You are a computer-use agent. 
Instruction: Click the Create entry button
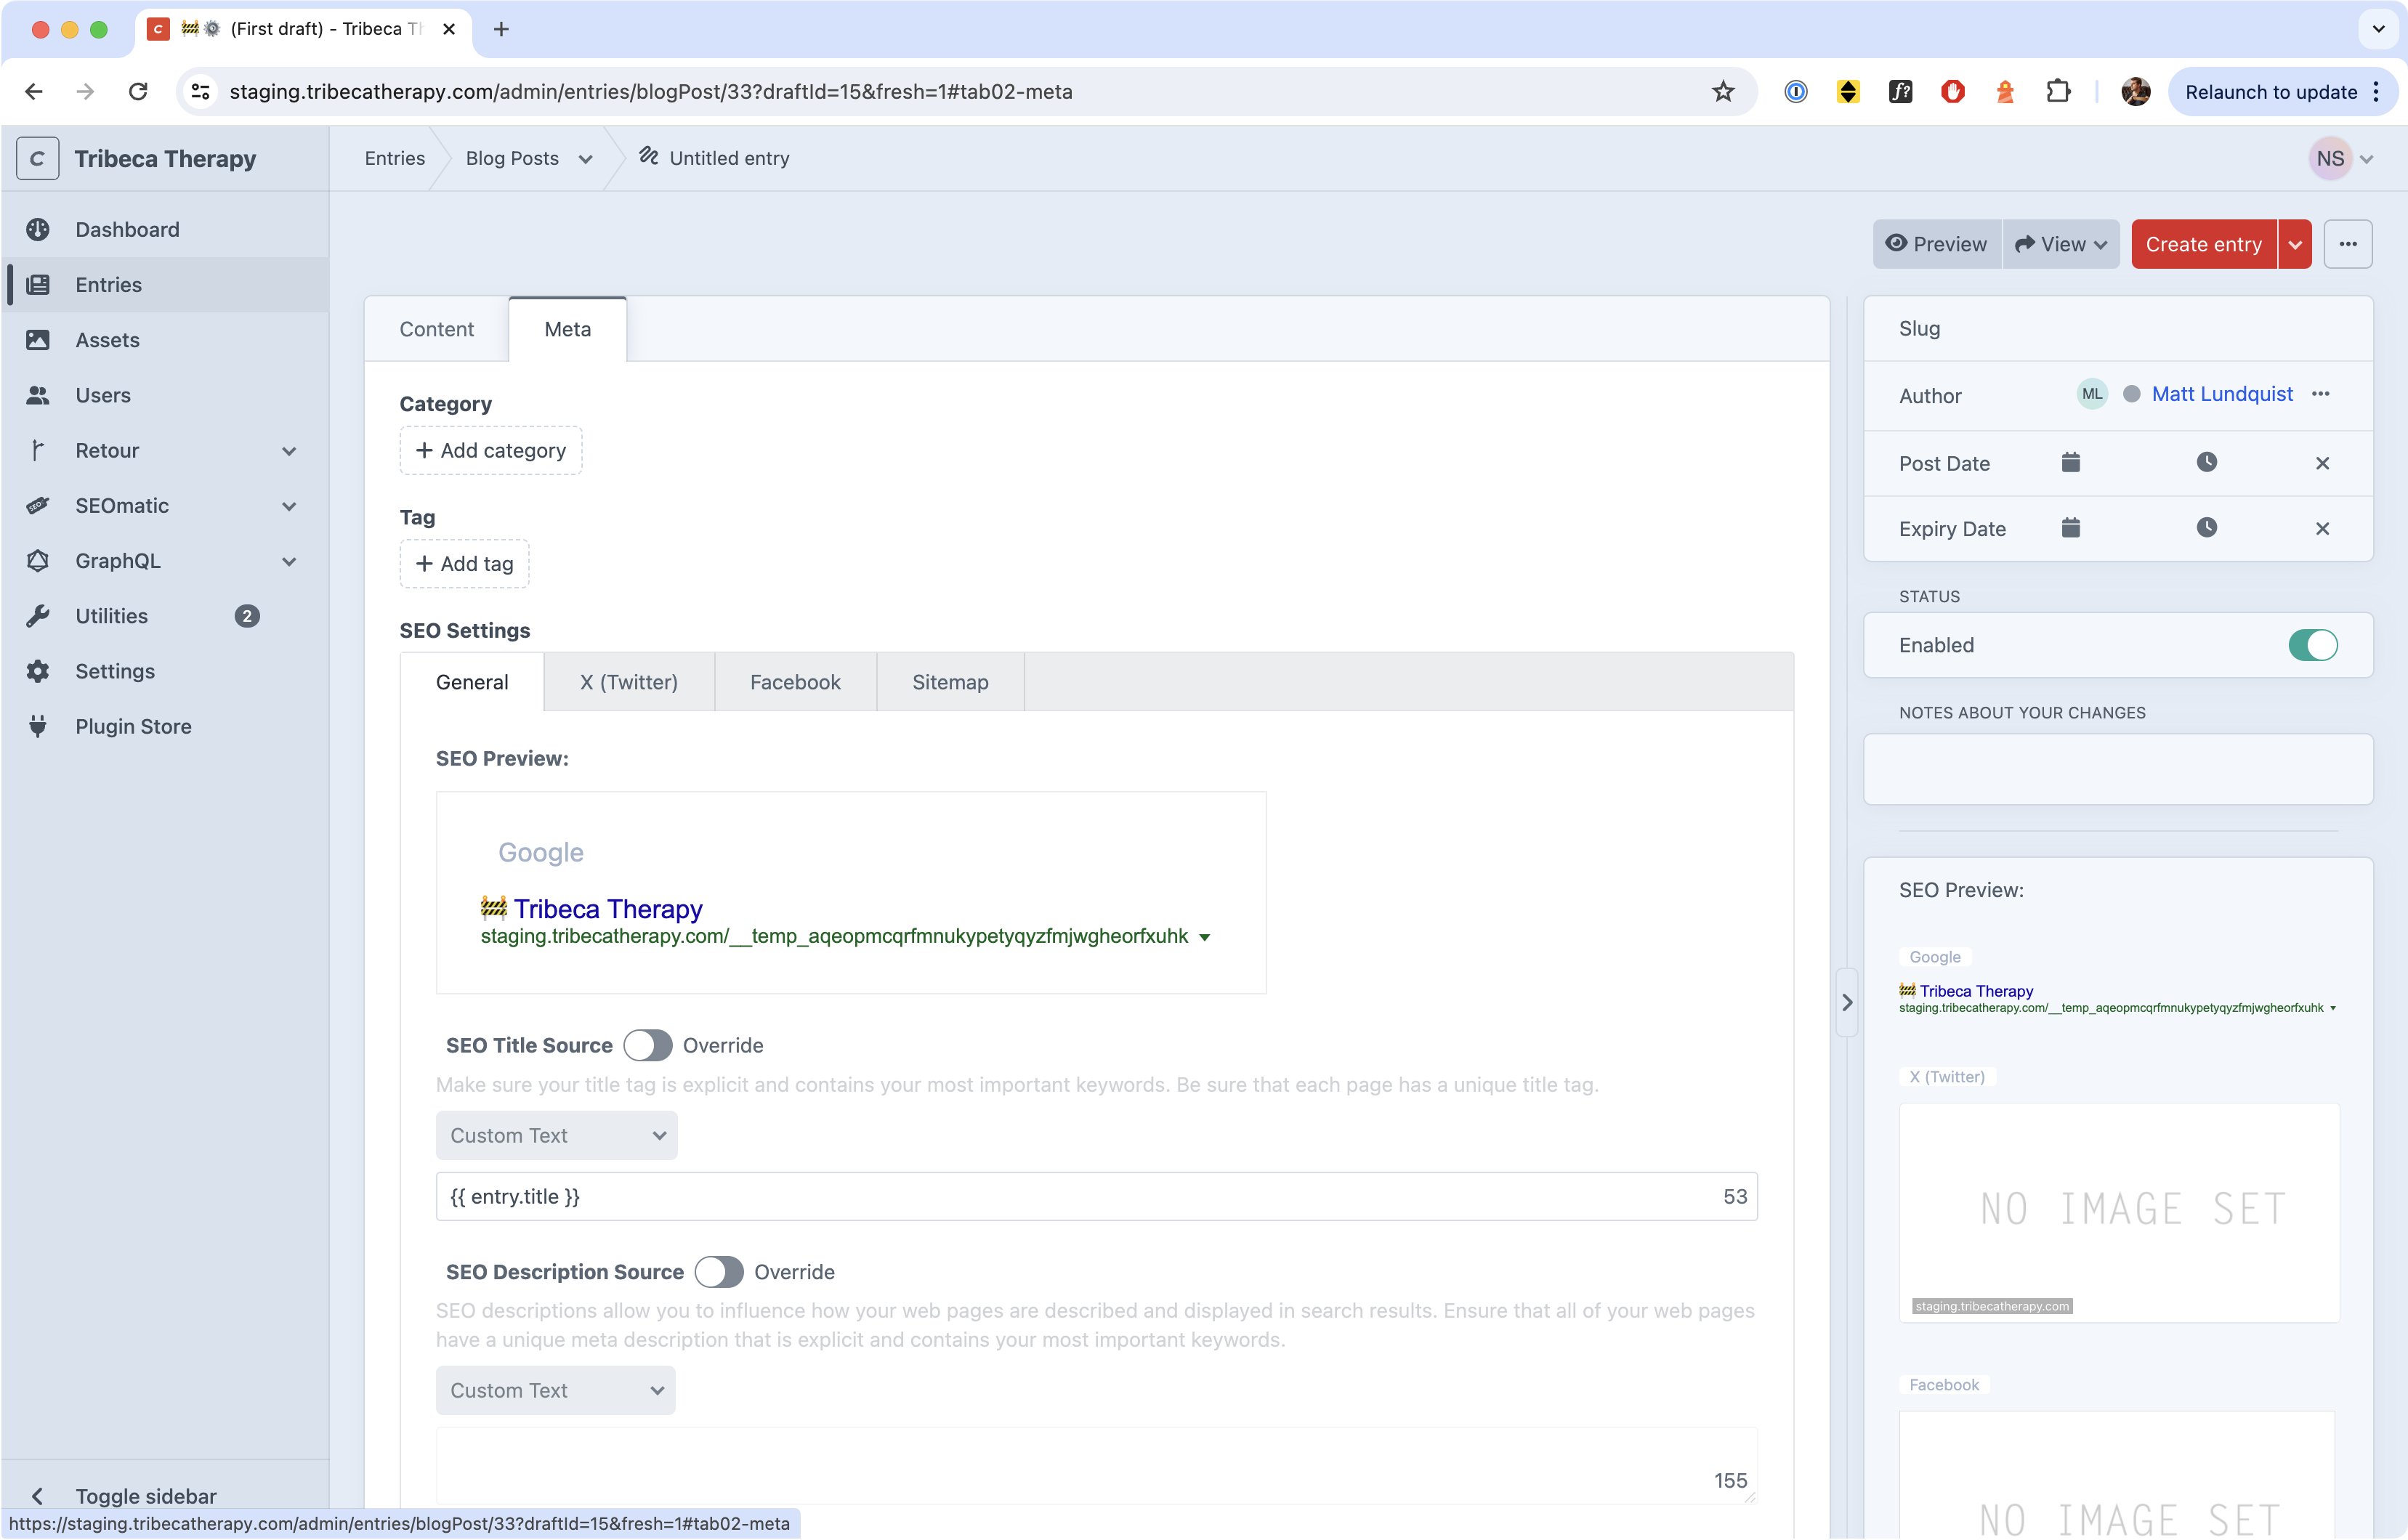coord(2204,244)
